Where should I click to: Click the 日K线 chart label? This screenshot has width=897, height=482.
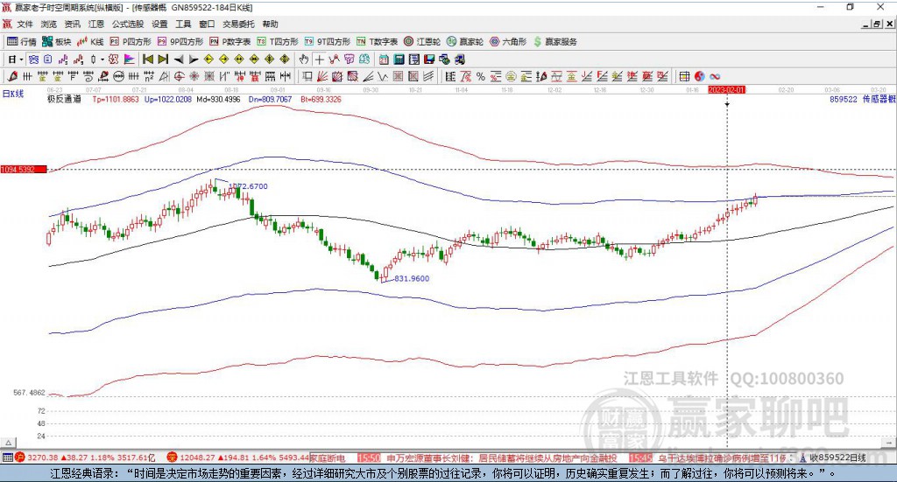tap(13, 94)
